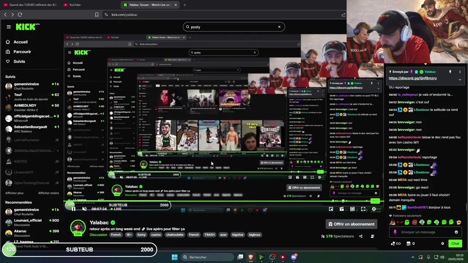This screenshot has width=468, height=263.
Task: Open recommended channel Loumani_officiel
Action: point(32,222)
